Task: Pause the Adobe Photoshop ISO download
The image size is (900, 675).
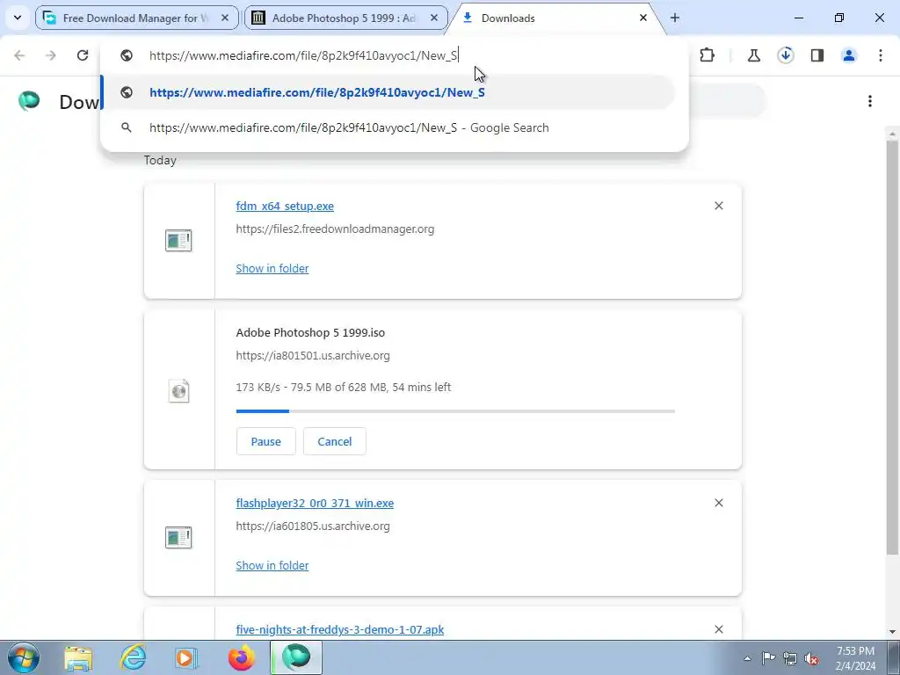Action: coord(265,441)
